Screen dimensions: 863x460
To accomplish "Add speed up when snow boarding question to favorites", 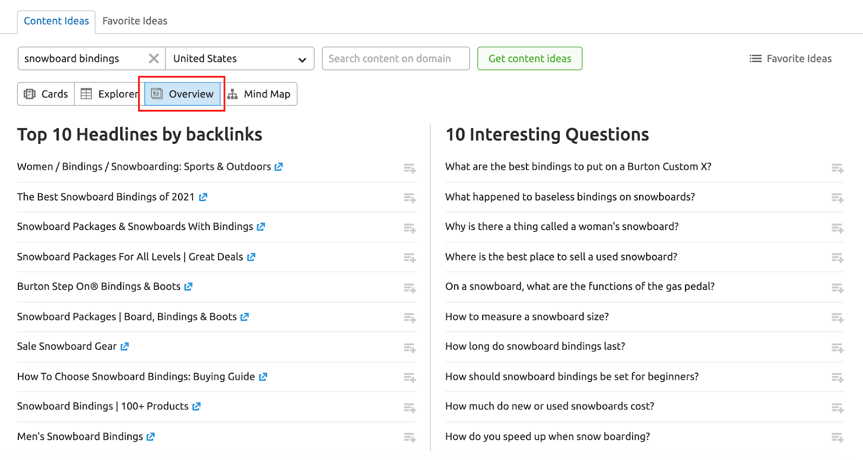I will click(838, 437).
